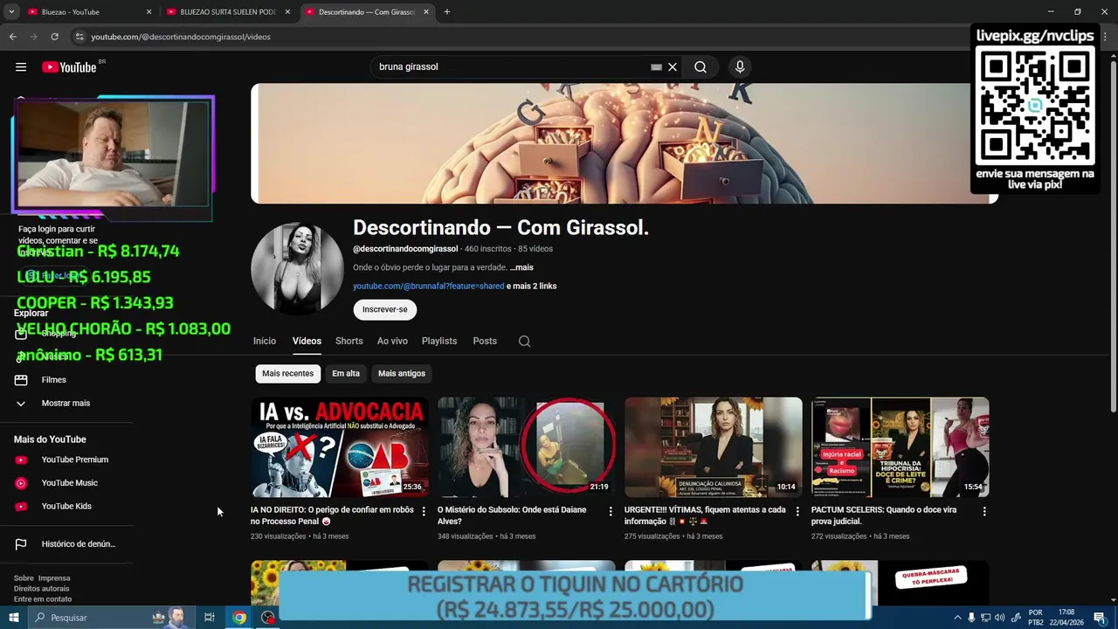Image resolution: width=1118 pixels, height=629 pixels.
Task: Switch to the Shorts channel tab
Action: (x=349, y=342)
